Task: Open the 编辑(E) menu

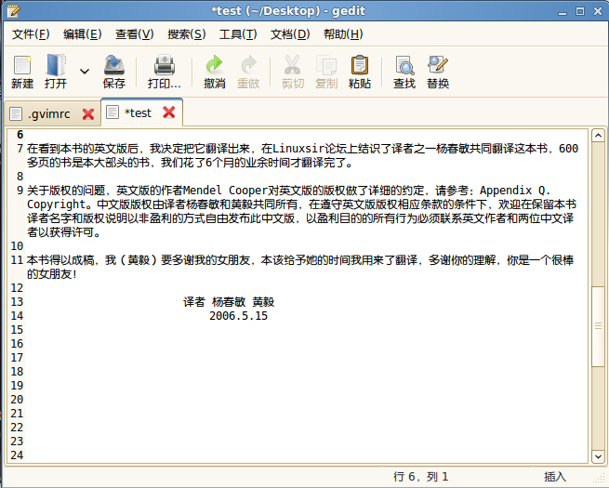Action: pos(83,34)
